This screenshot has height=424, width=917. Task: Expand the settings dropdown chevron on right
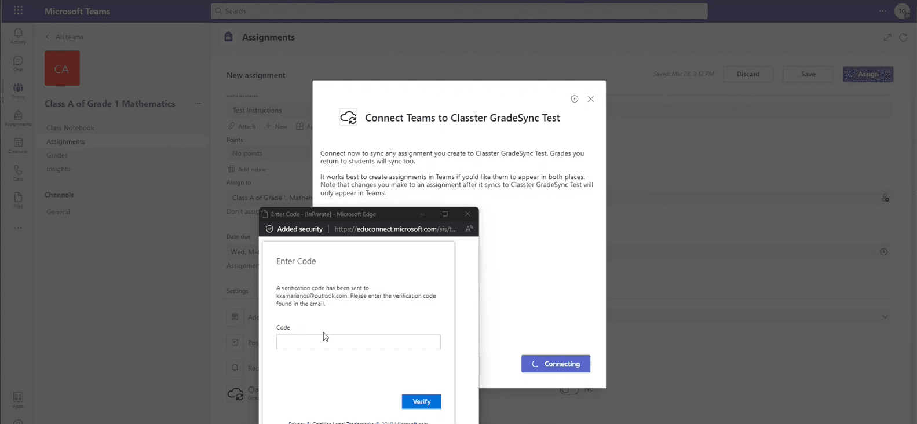coord(885,317)
